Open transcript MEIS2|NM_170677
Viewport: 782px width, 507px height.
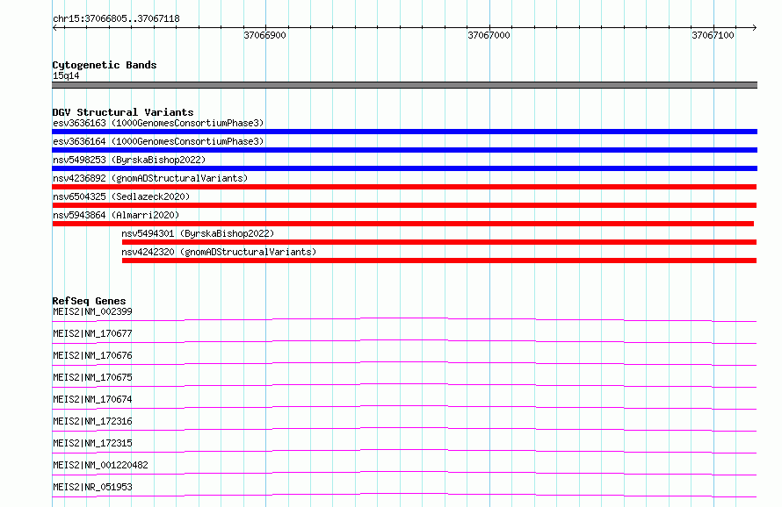coord(92,333)
